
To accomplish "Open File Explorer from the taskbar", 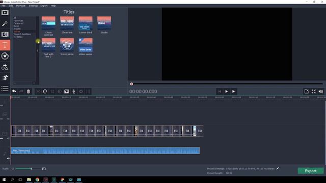I will pos(29,179).
